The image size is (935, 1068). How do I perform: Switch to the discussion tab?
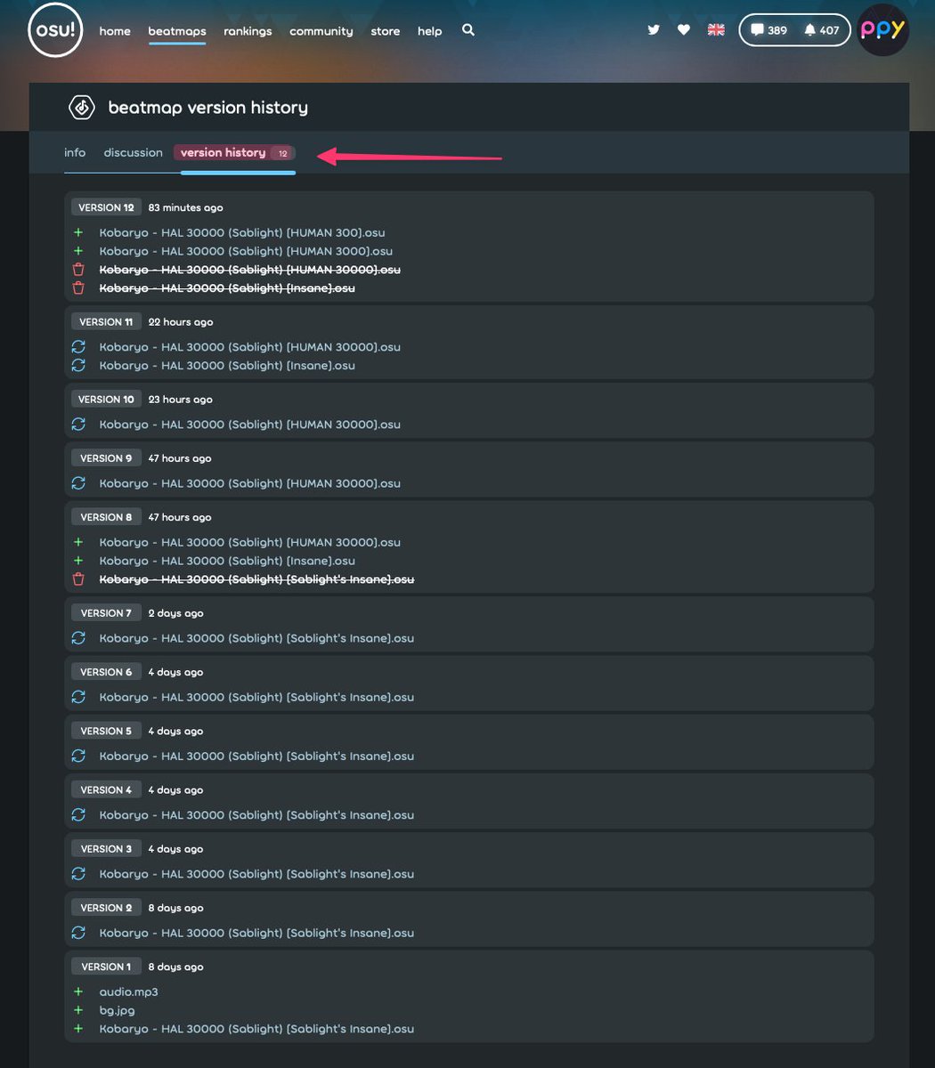tap(133, 153)
